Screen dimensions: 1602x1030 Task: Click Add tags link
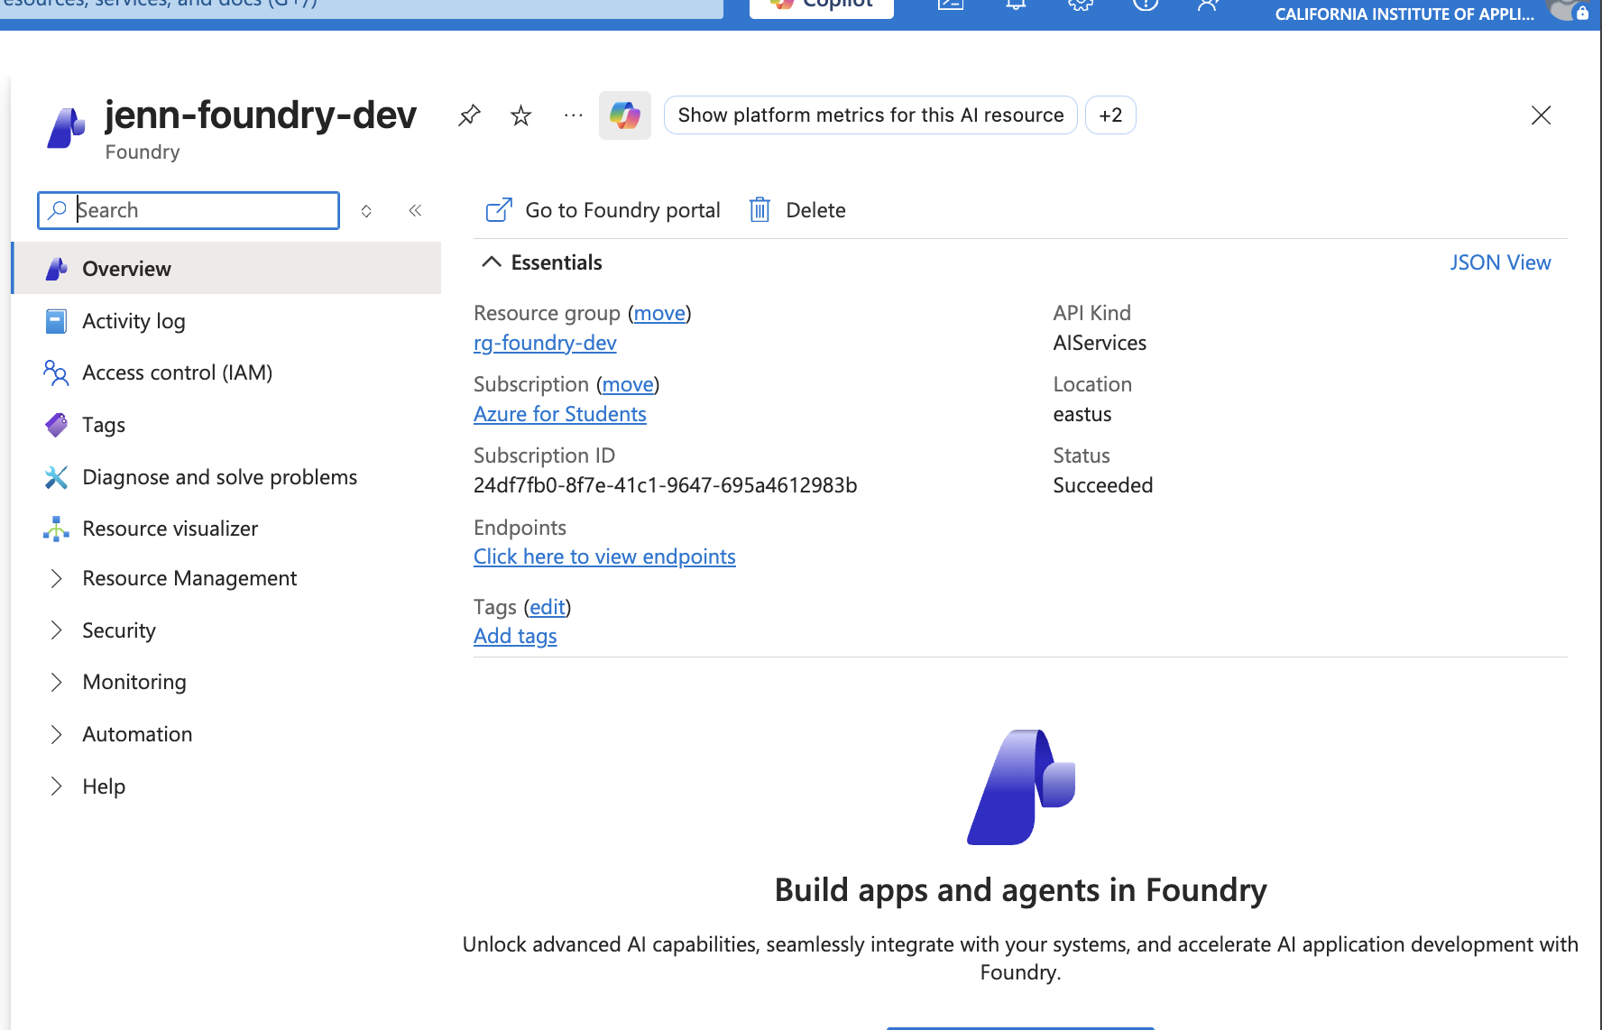[x=515, y=636]
